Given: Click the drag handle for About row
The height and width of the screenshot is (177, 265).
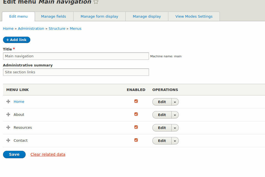Looking at the screenshot, I should tap(8, 115).
